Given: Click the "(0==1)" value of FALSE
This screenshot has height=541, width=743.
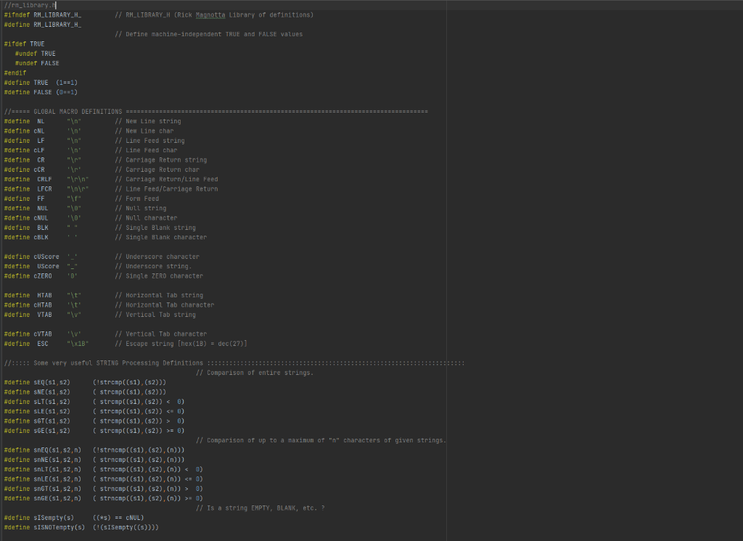Looking at the screenshot, I should tap(67, 92).
